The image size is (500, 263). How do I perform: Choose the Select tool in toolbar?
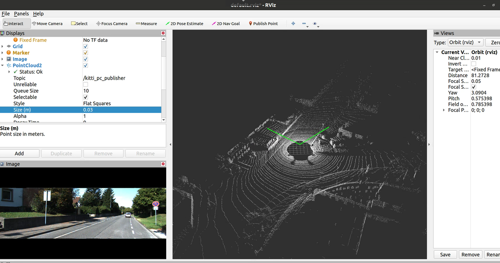click(79, 24)
